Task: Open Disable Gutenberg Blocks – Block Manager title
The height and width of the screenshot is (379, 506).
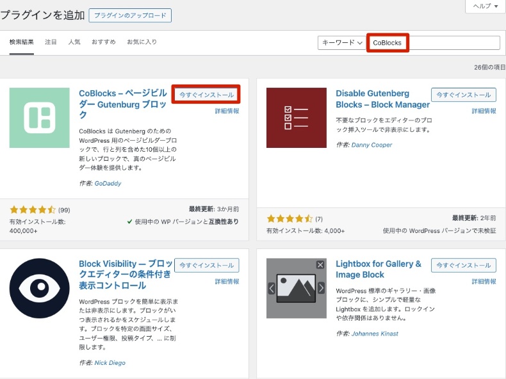Action: 383,99
